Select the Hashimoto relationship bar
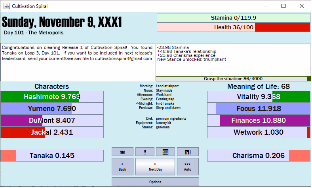 (52, 97)
